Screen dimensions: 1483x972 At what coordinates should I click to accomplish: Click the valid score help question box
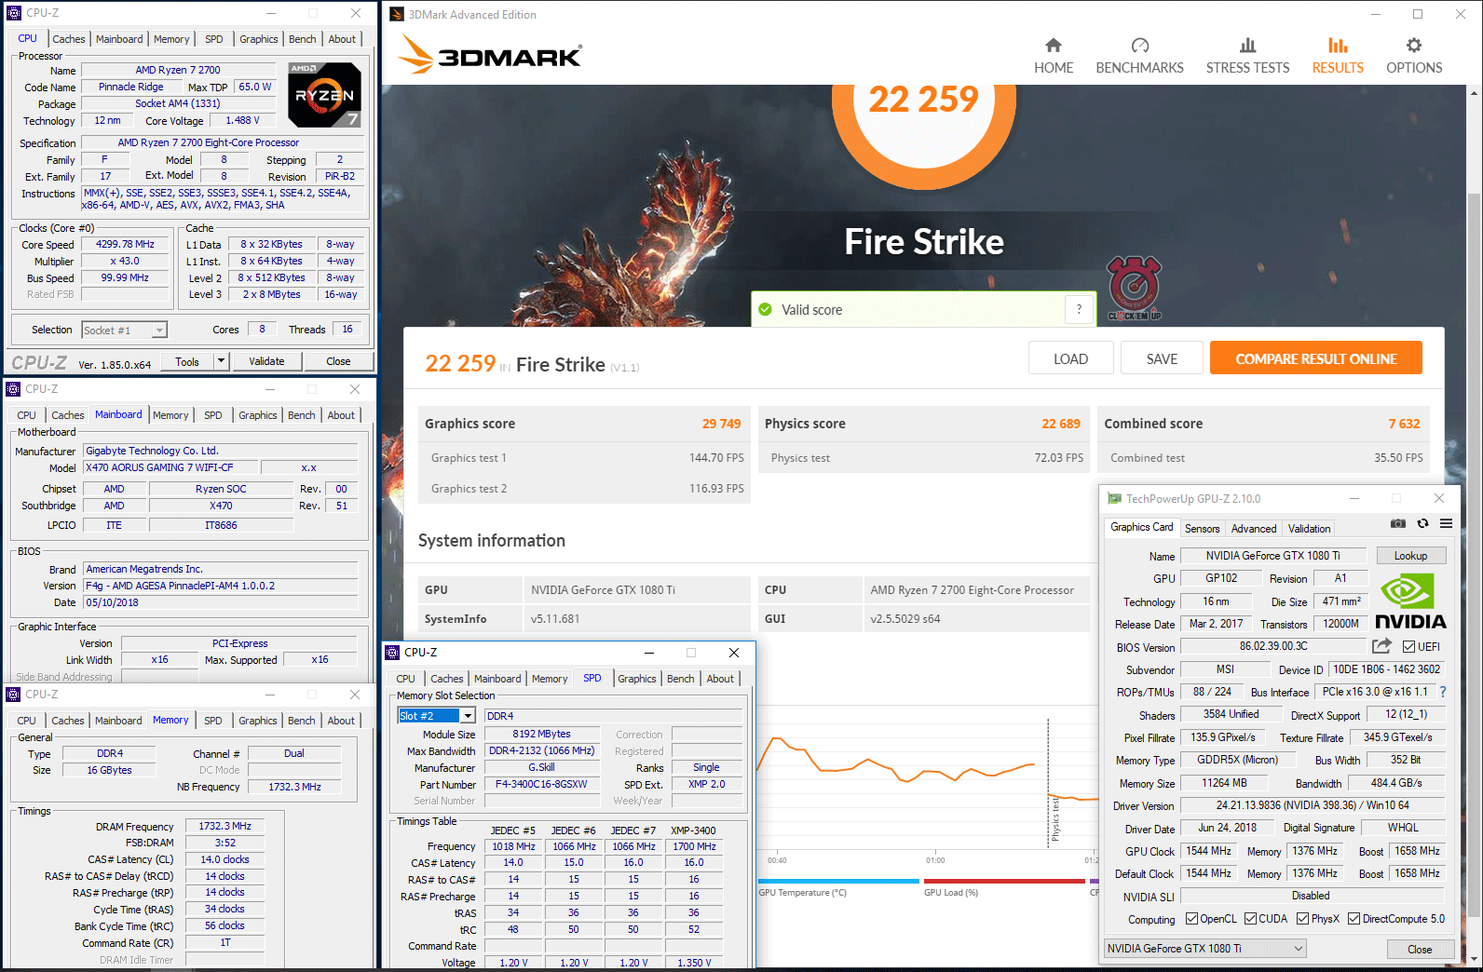[x=1079, y=310]
